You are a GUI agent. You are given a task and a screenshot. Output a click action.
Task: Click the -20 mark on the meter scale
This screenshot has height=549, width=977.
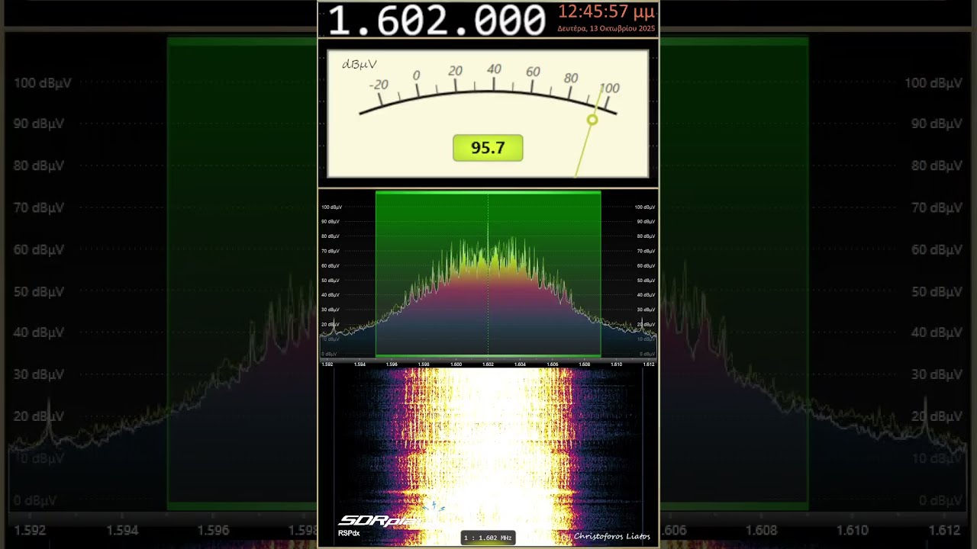[379, 85]
